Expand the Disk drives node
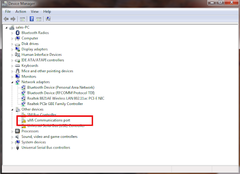This screenshot has width=240, height=174. 12,44
